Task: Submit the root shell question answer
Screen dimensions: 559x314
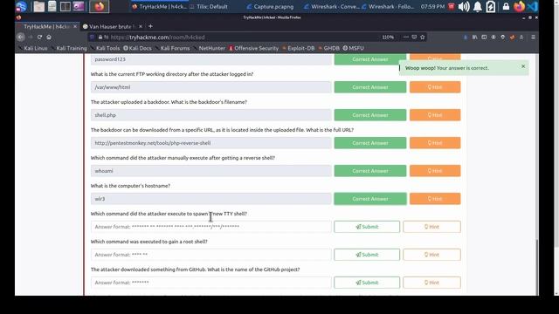Action: (367, 255)
